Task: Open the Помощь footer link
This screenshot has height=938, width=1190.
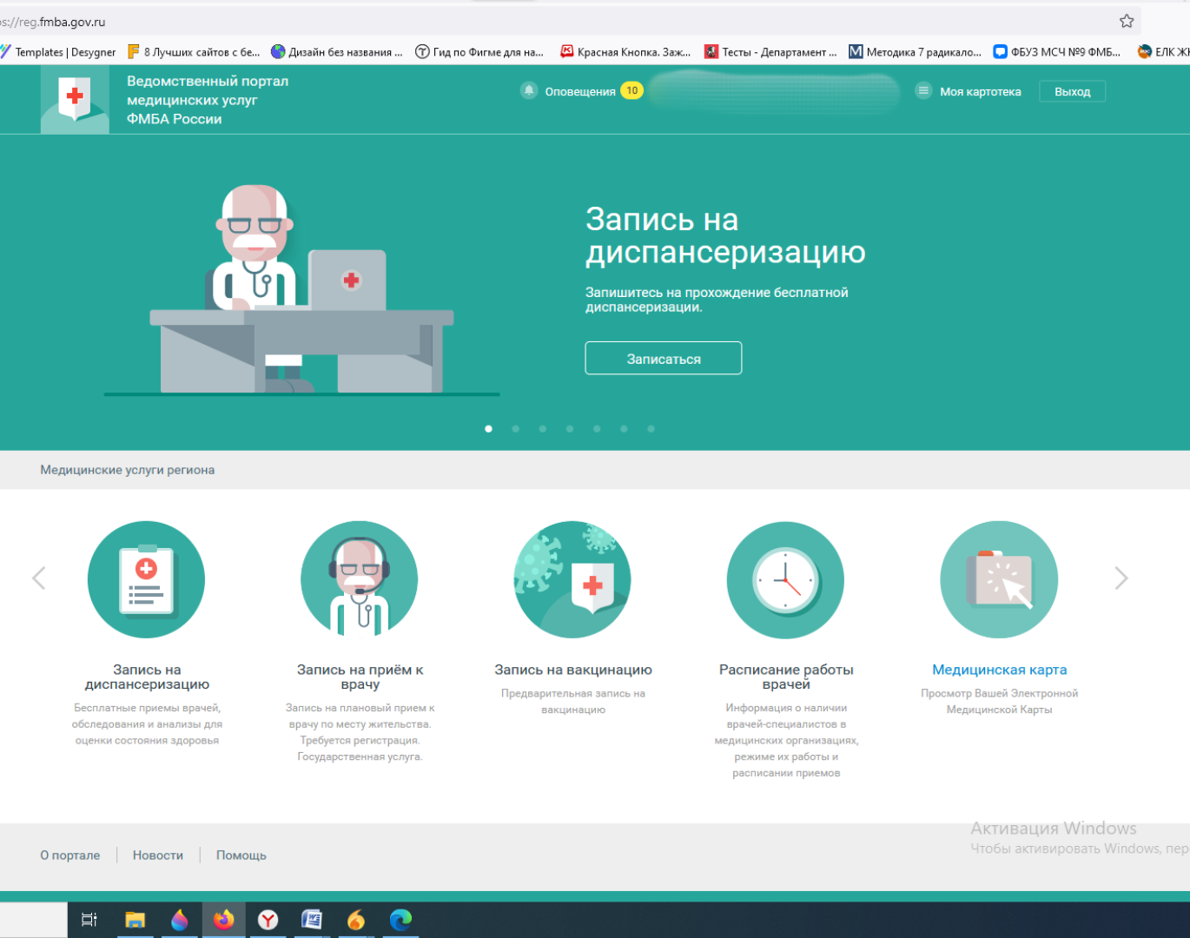Action: click(x=241, y=855)
